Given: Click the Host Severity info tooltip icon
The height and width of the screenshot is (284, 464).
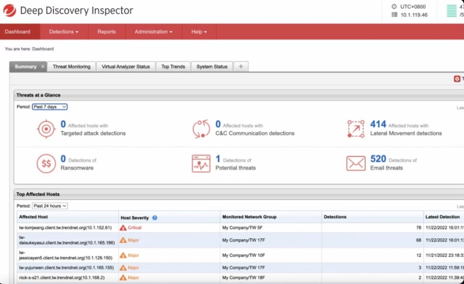Looking at the screenshot, I should pyautogui.click(x=155, y=218).
